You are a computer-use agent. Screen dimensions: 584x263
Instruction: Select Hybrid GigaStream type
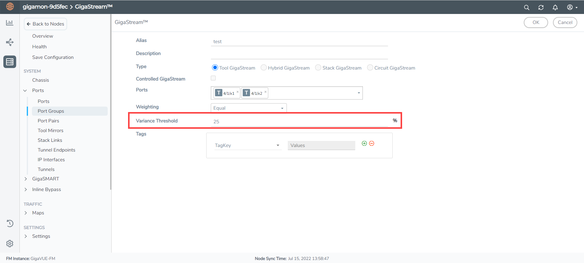264,67
